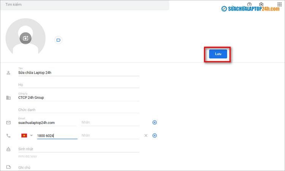Click the grey contact avatar picture
The width and height of the screenshot is (285, 171).
(x=25, y=36)
